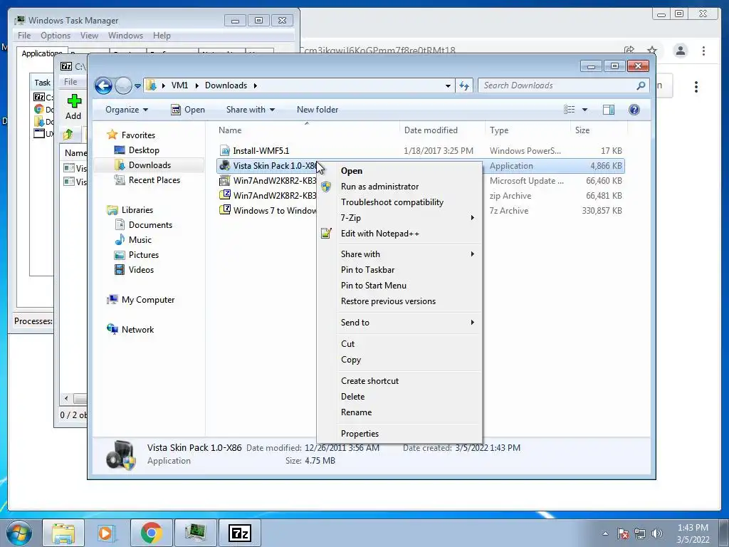Click the New folder button

[318, 110]
